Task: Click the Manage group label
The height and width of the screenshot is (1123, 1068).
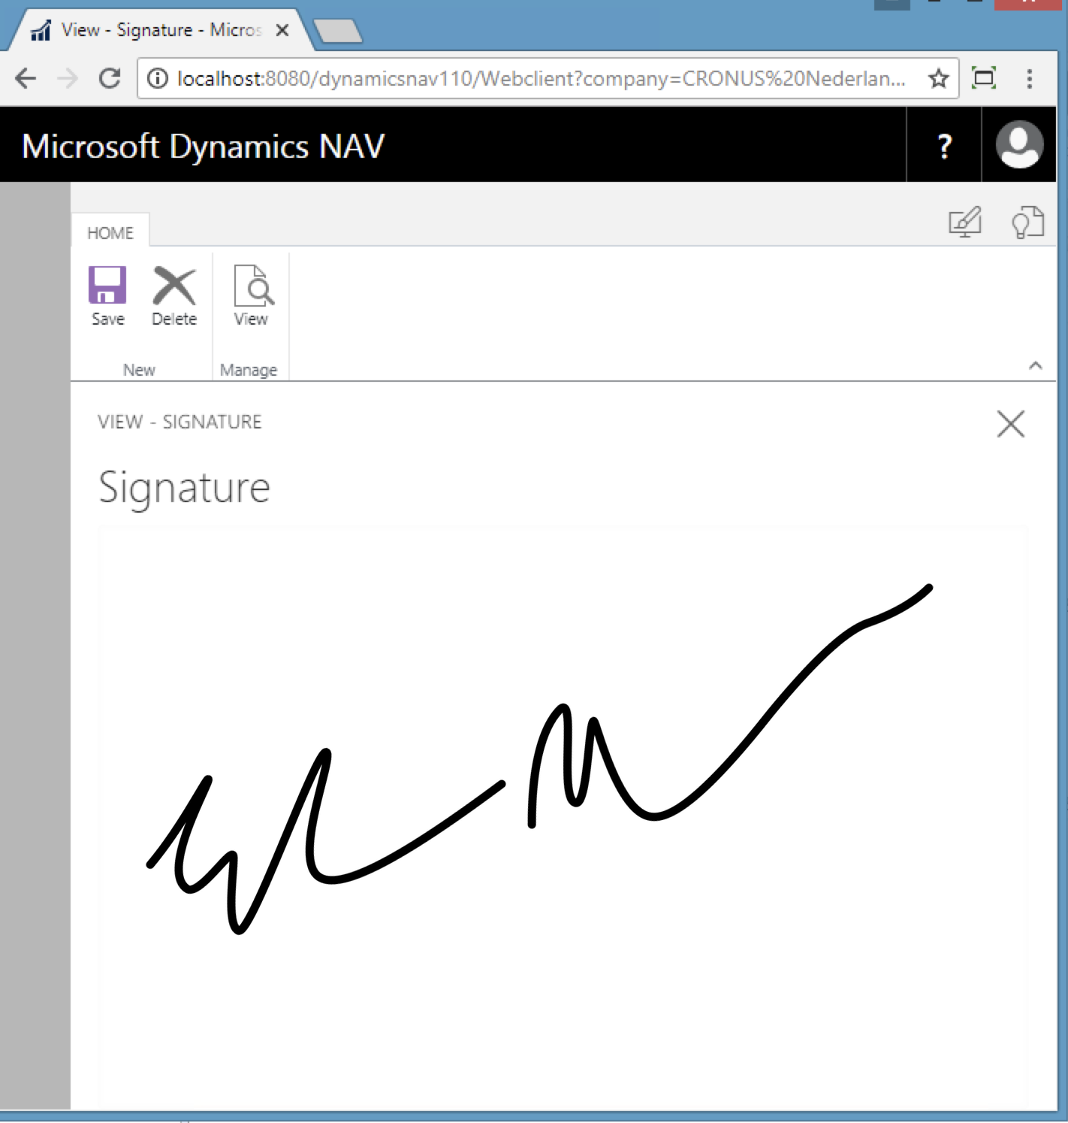Action: 249,370
